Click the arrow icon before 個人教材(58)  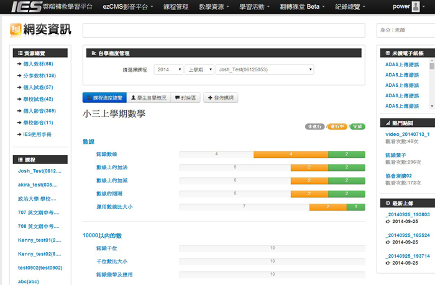coord(19,64)
